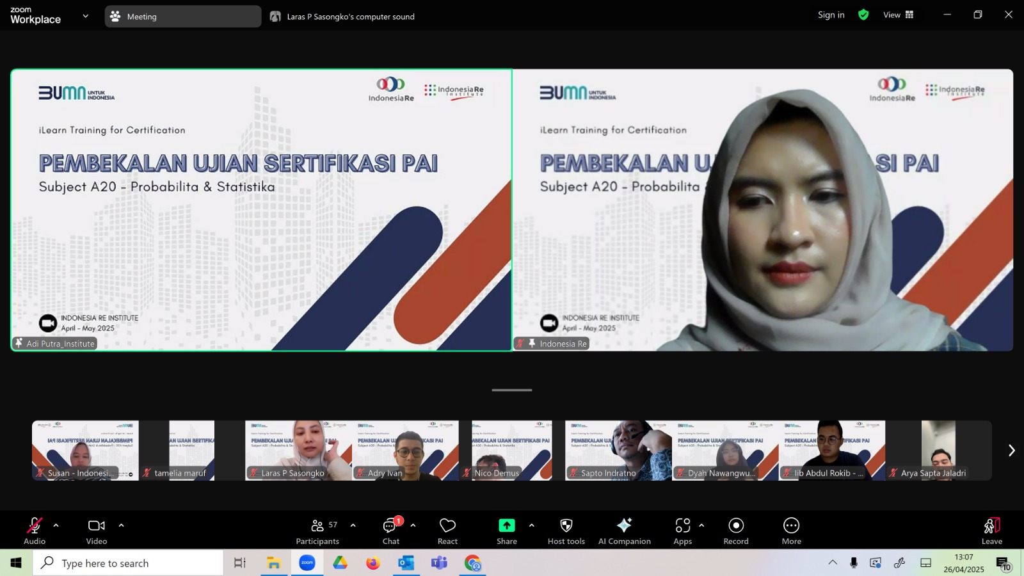Click the gallery resize divider handle
The image size is (1024, 576).
[x=512, y=390]
